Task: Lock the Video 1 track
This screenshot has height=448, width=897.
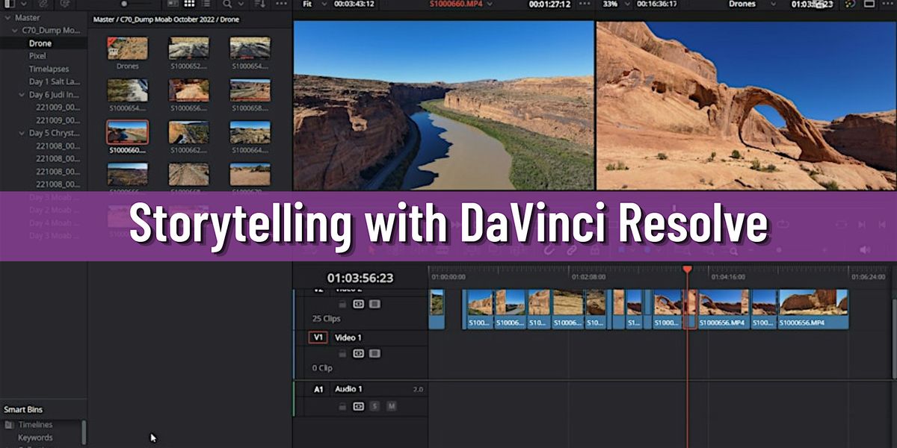Action: tap(342, 353)
